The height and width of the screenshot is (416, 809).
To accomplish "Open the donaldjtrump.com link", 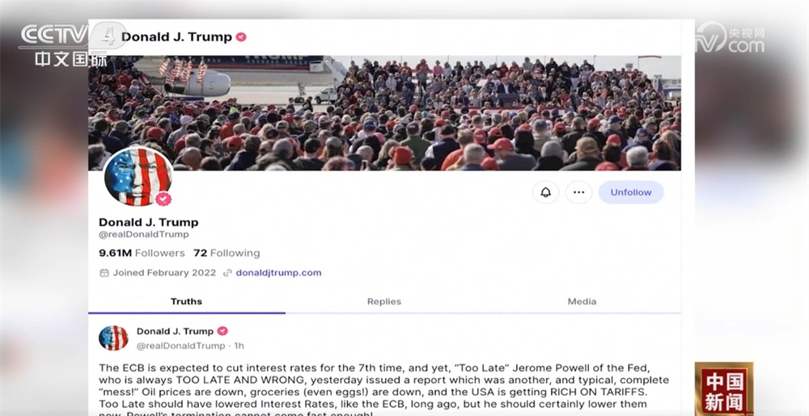I will coord(278,273).
